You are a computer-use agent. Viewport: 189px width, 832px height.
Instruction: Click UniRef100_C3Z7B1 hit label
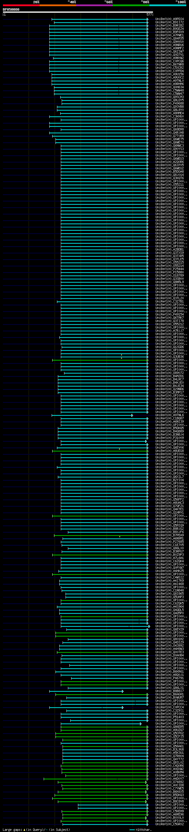[169, 301]
